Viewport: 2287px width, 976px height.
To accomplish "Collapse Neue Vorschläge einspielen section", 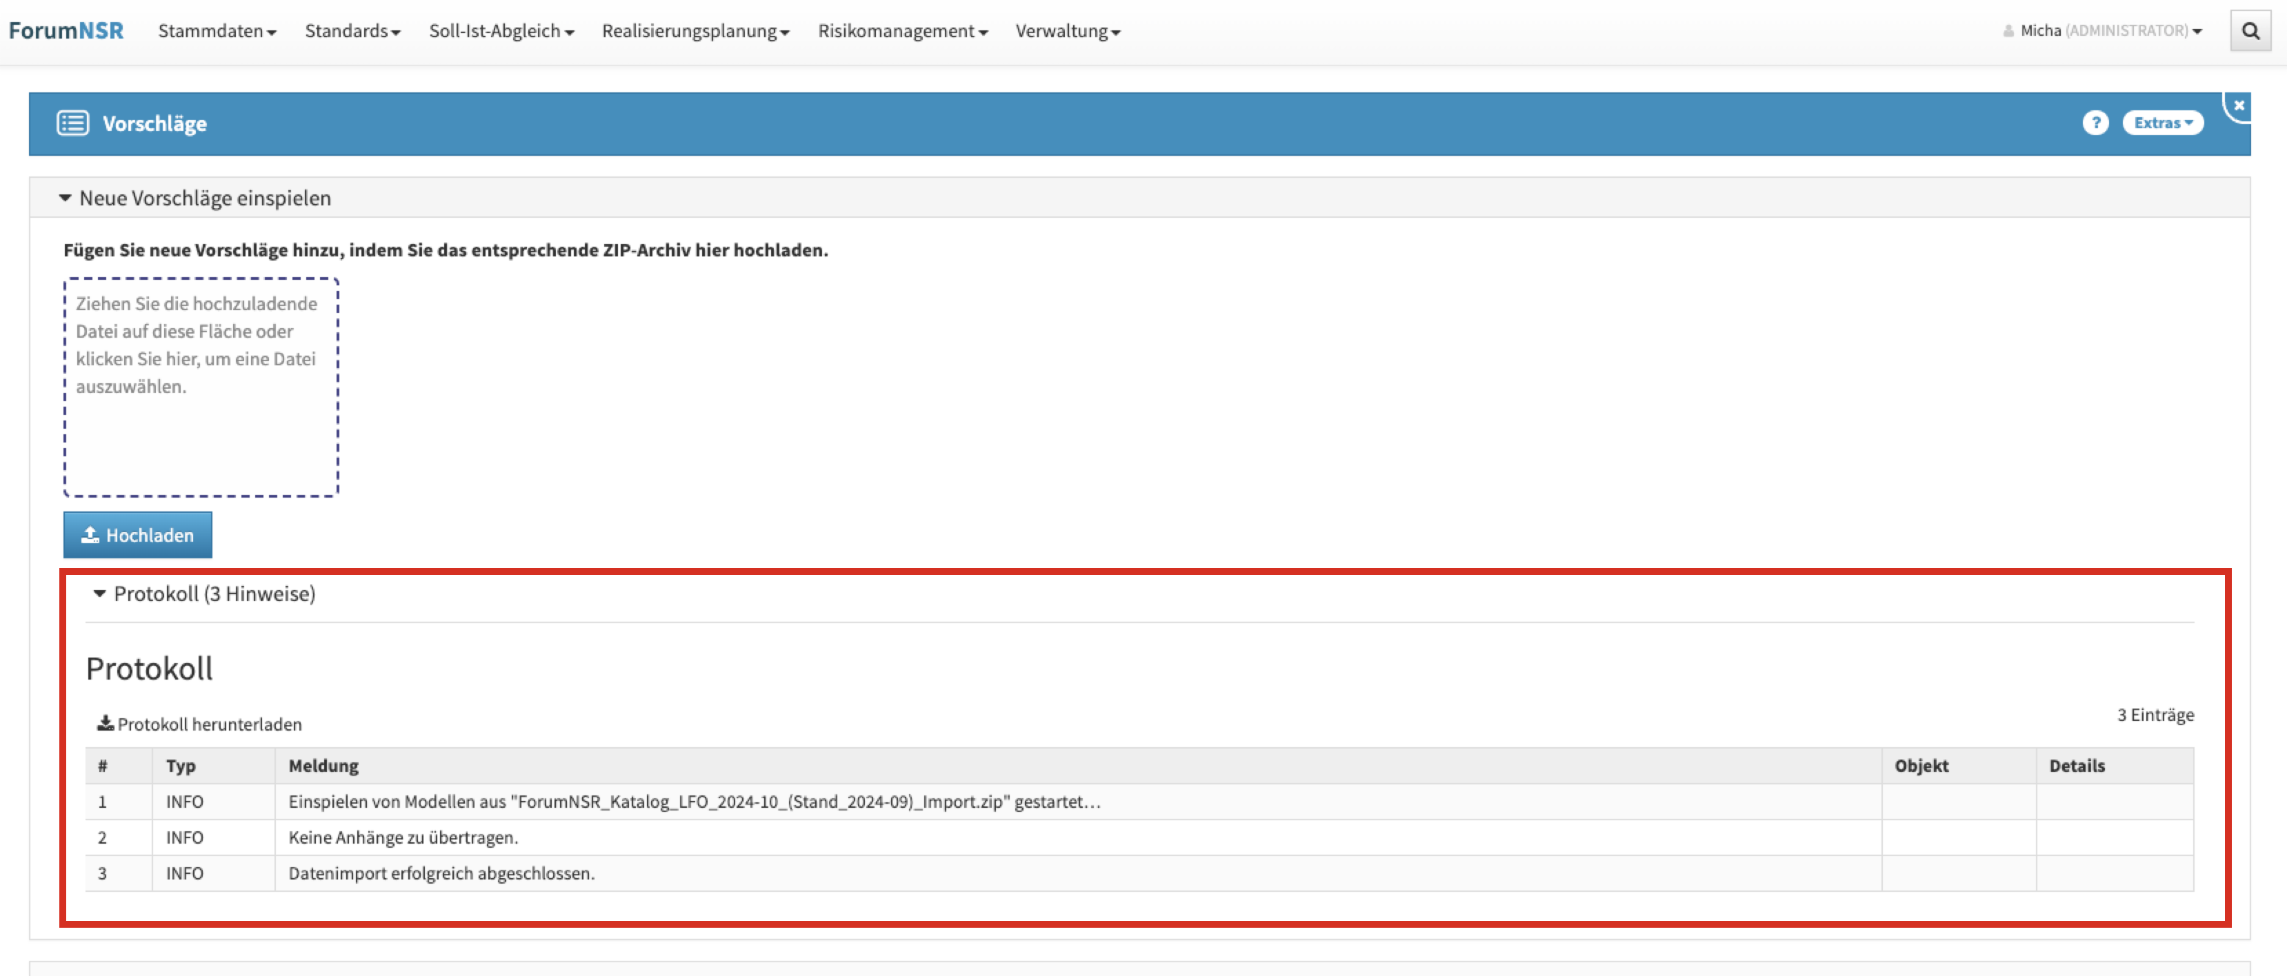I will click(65, 198).
